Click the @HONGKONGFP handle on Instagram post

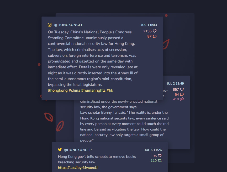coord(69,25)
